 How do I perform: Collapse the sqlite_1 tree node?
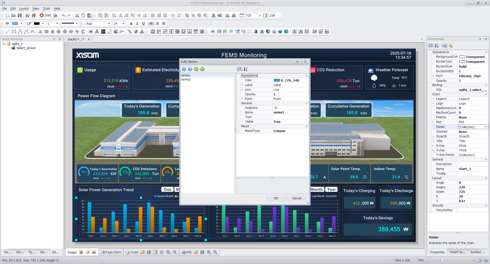point(4,44)
